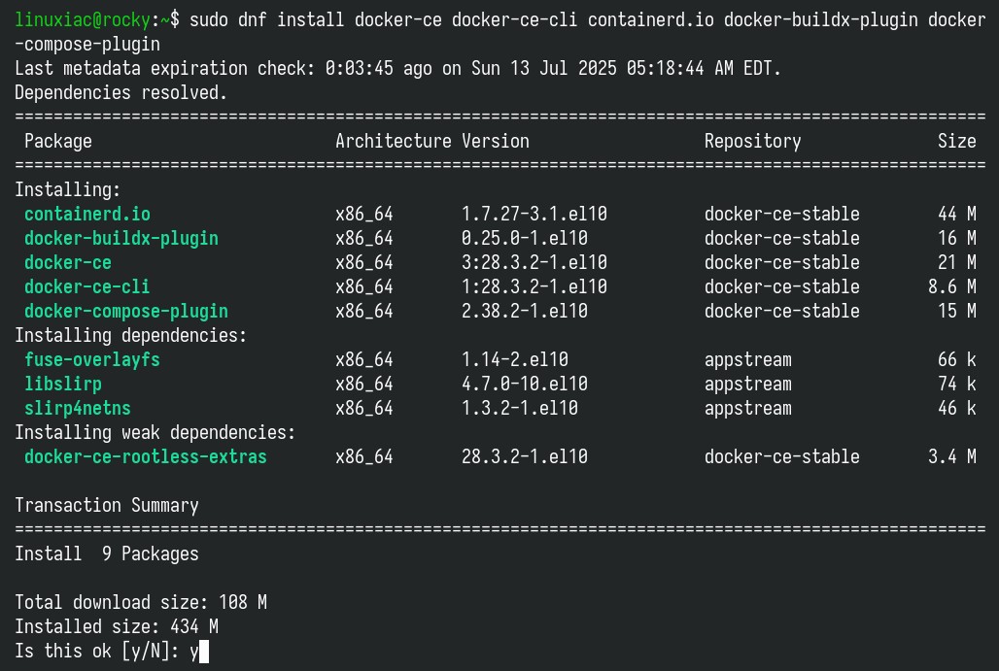Screen dimensions: 999x671
Task: Click the Version column header
Action: pos(495,142)
